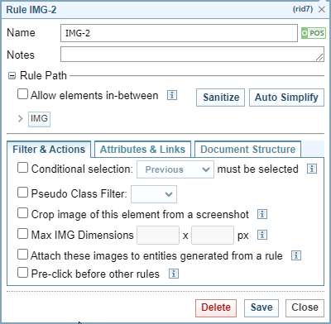Switch to the Attributes & Links tab
The image size is (331, 324).
pyautogui.click(x=142, y=150)
